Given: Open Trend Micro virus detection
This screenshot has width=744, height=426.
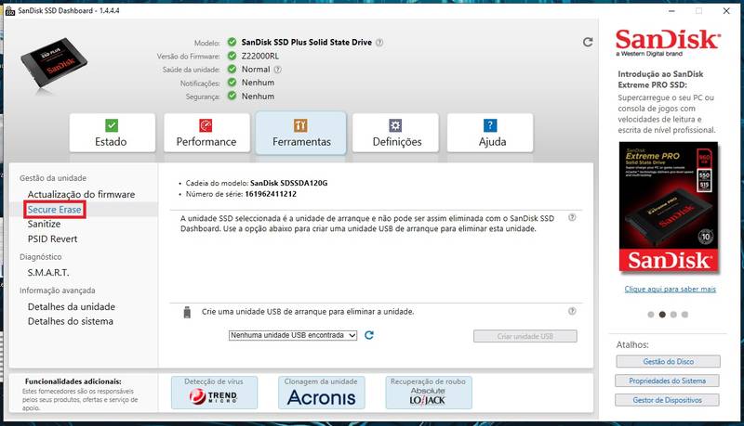Looking at the screenshot, I should [215, 393].
